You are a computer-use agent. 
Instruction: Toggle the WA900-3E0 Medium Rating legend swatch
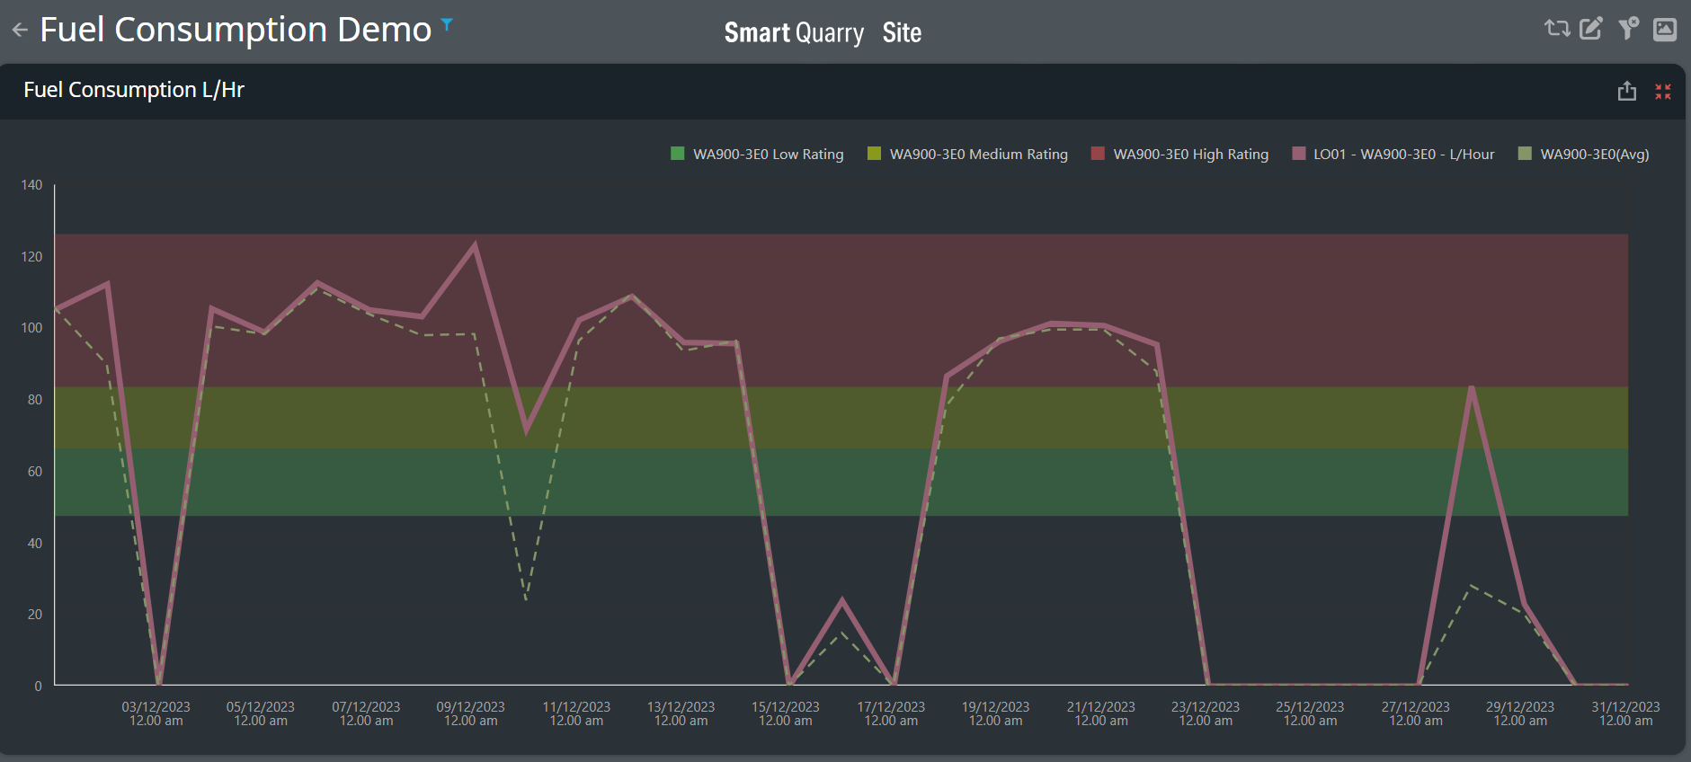click(874, 154)
